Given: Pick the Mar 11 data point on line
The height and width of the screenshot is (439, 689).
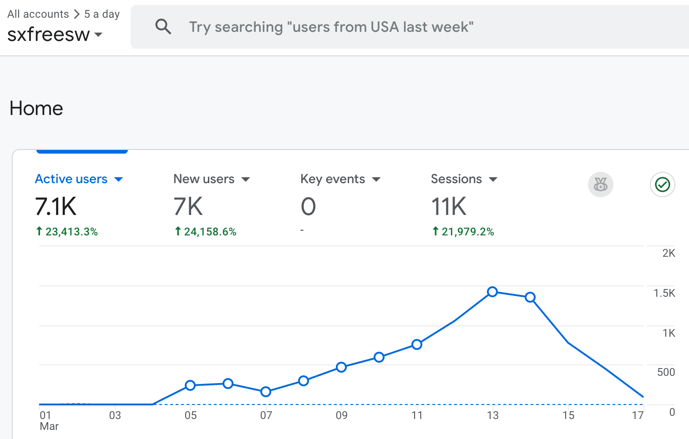Looking at the screenshot, I should click(417, 344).
